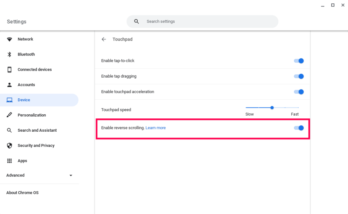
Task: Set touchpad speed to slowest end
Action: click(246, 108)
